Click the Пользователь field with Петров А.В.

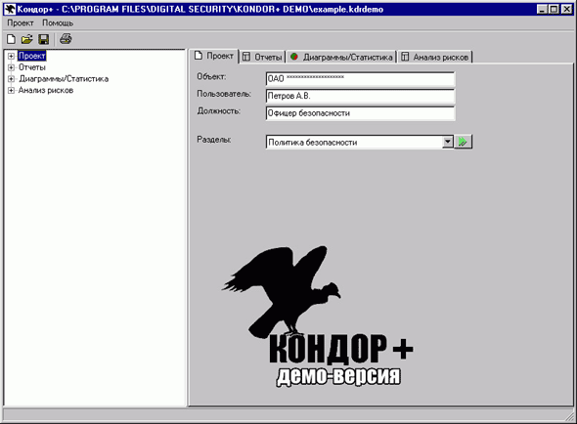tap(360, 96)
